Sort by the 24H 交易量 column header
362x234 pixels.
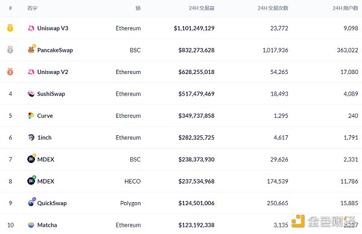click(202, 8)
